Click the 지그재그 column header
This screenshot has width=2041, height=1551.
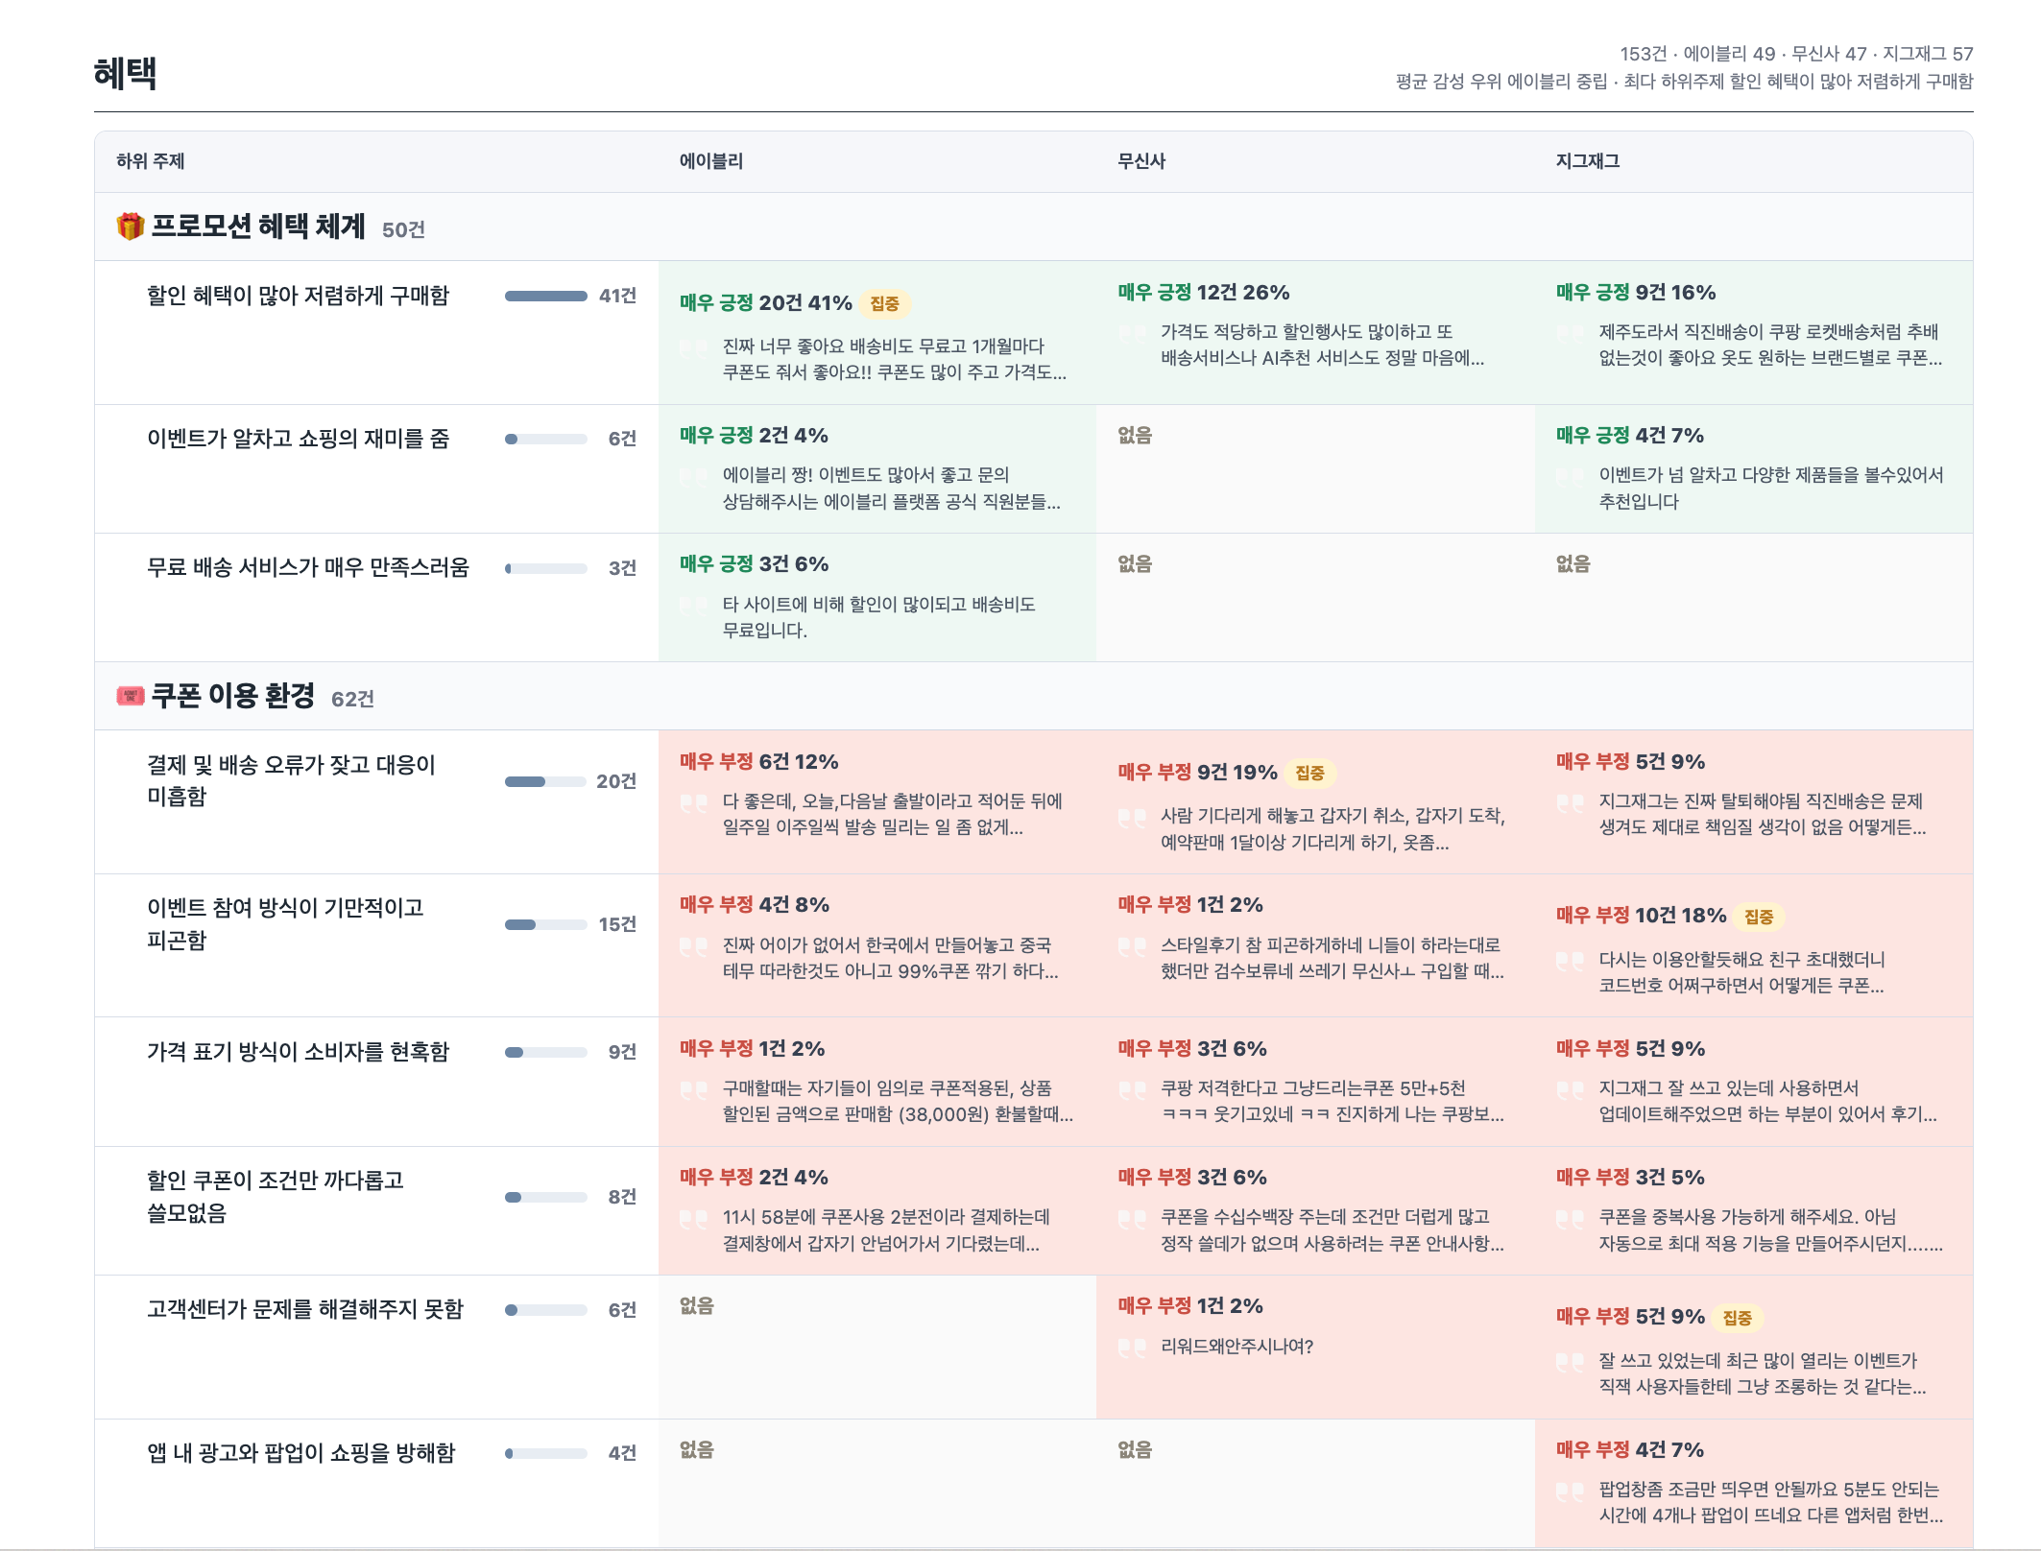[1588, 161]
